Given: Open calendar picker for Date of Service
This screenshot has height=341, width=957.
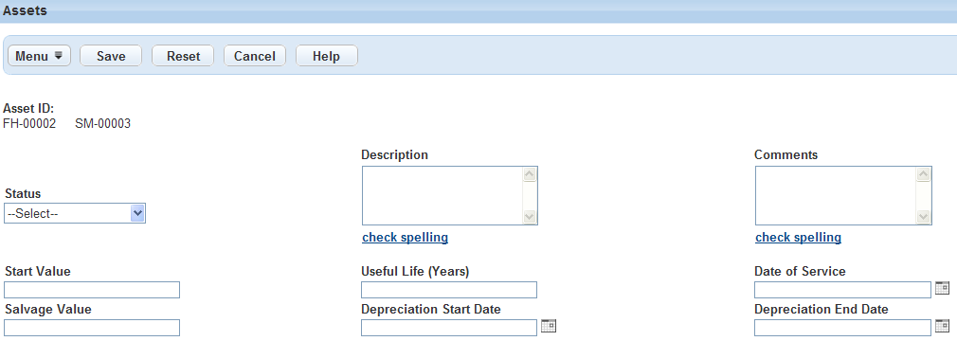Looking at the screenshot, I should [943, 288].
